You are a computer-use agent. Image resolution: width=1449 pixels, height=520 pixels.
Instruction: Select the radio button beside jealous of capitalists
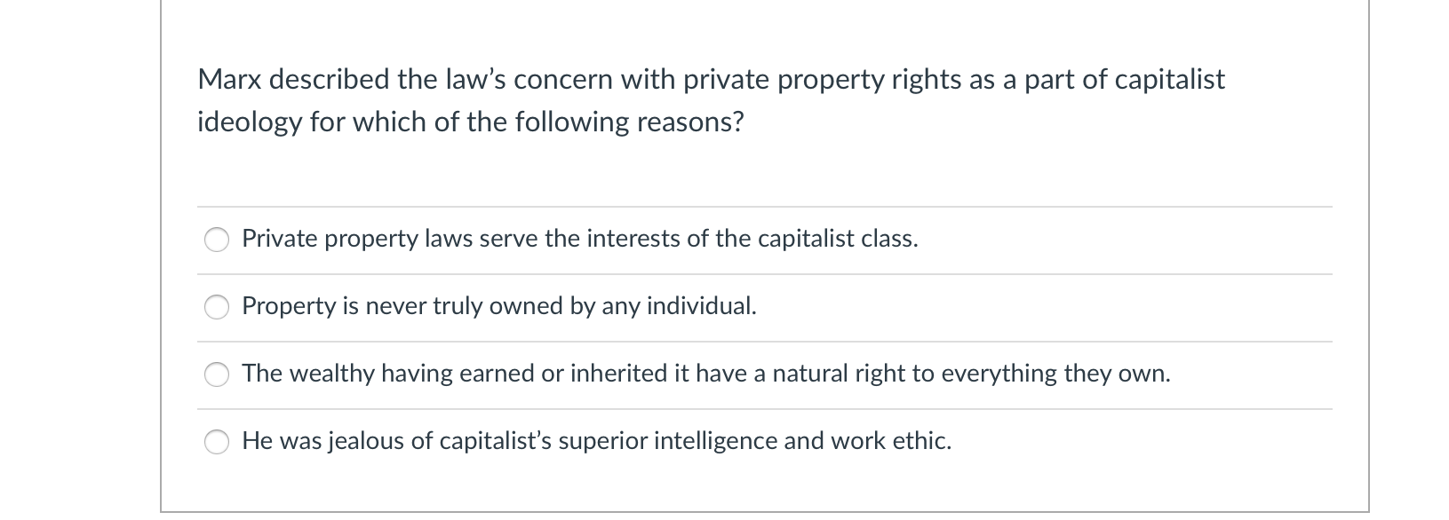217,441
